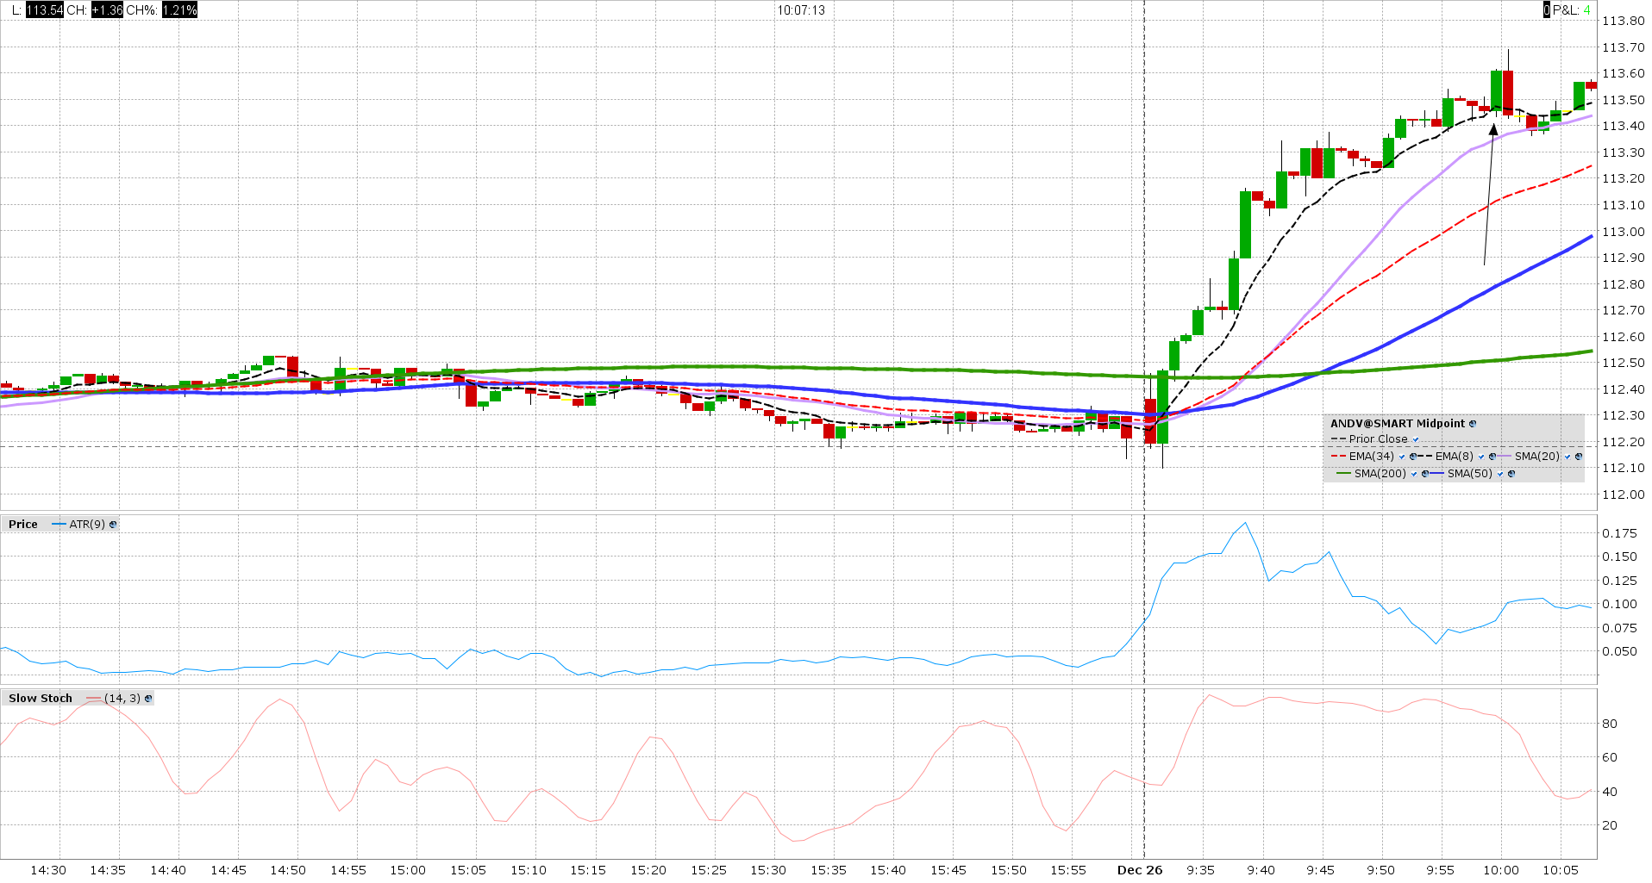Select the Slow Stoch panel label
The image size is (1652, 883).
pos(41,699)
